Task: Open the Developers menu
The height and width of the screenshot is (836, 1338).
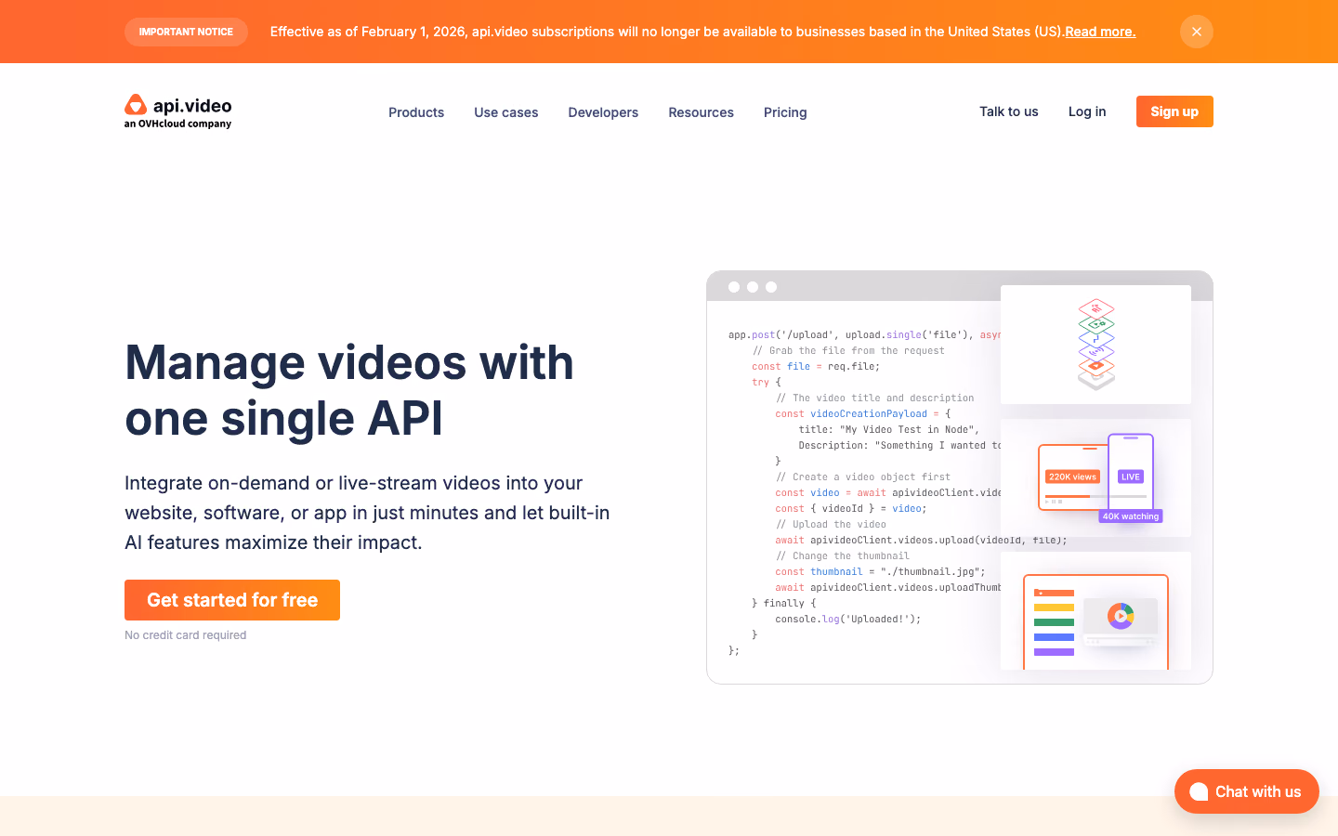Action: (x=603, y=112)
